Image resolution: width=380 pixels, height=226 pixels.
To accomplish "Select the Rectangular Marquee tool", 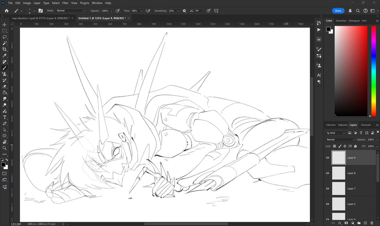I will point(4,31).
